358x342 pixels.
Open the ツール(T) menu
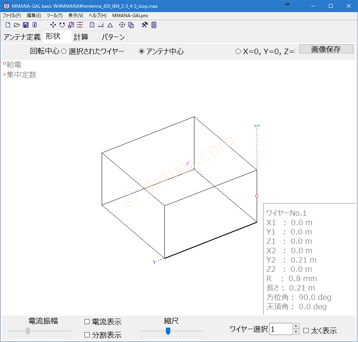[x=55, y=16]
